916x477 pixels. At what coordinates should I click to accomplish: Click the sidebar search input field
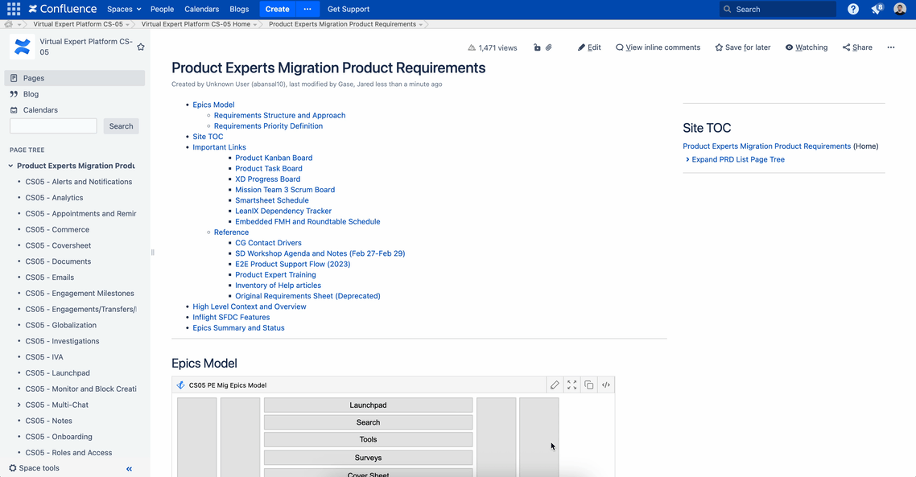tap(53, 126)
